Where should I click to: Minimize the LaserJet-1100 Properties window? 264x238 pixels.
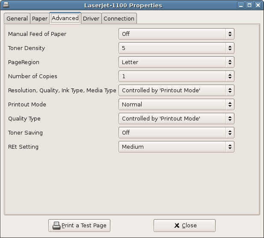point(242,5)
